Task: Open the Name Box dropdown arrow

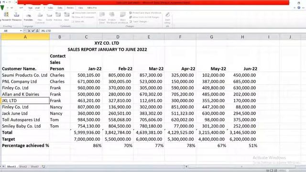Action: click(x=21, y=31)
